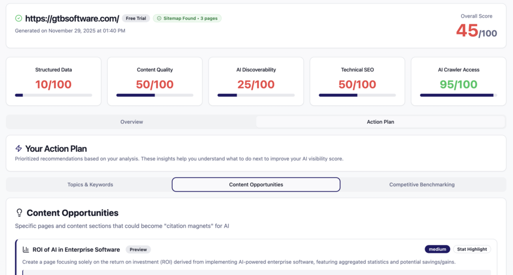The height and width of the screenshot is (275, 513).
Task: Click the lightbulb Content Opportunities icon
Action: [x=19, y=213]
